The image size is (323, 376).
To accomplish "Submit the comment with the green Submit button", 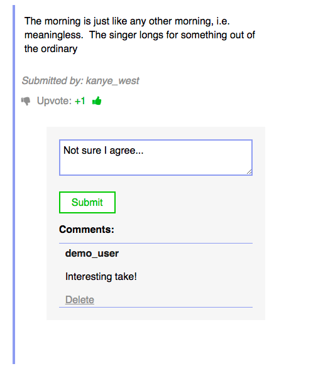I will 87,202.
